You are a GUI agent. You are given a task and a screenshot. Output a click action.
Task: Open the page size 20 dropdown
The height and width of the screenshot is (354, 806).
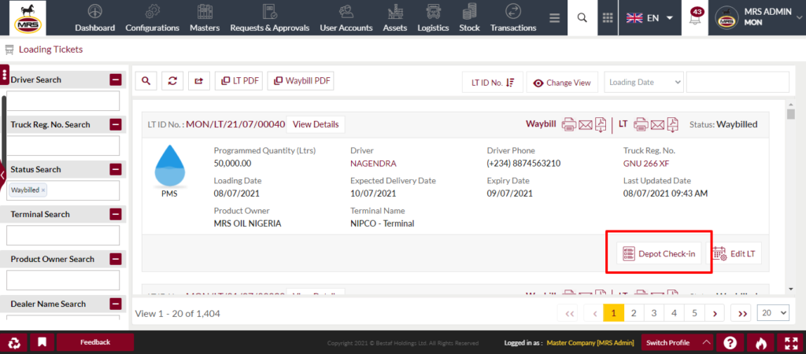click(x=774, y=312)
